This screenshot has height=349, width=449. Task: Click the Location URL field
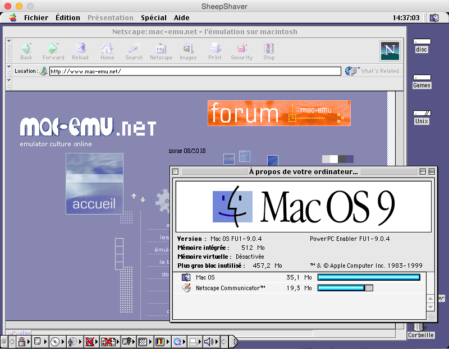tap(195, 71)
